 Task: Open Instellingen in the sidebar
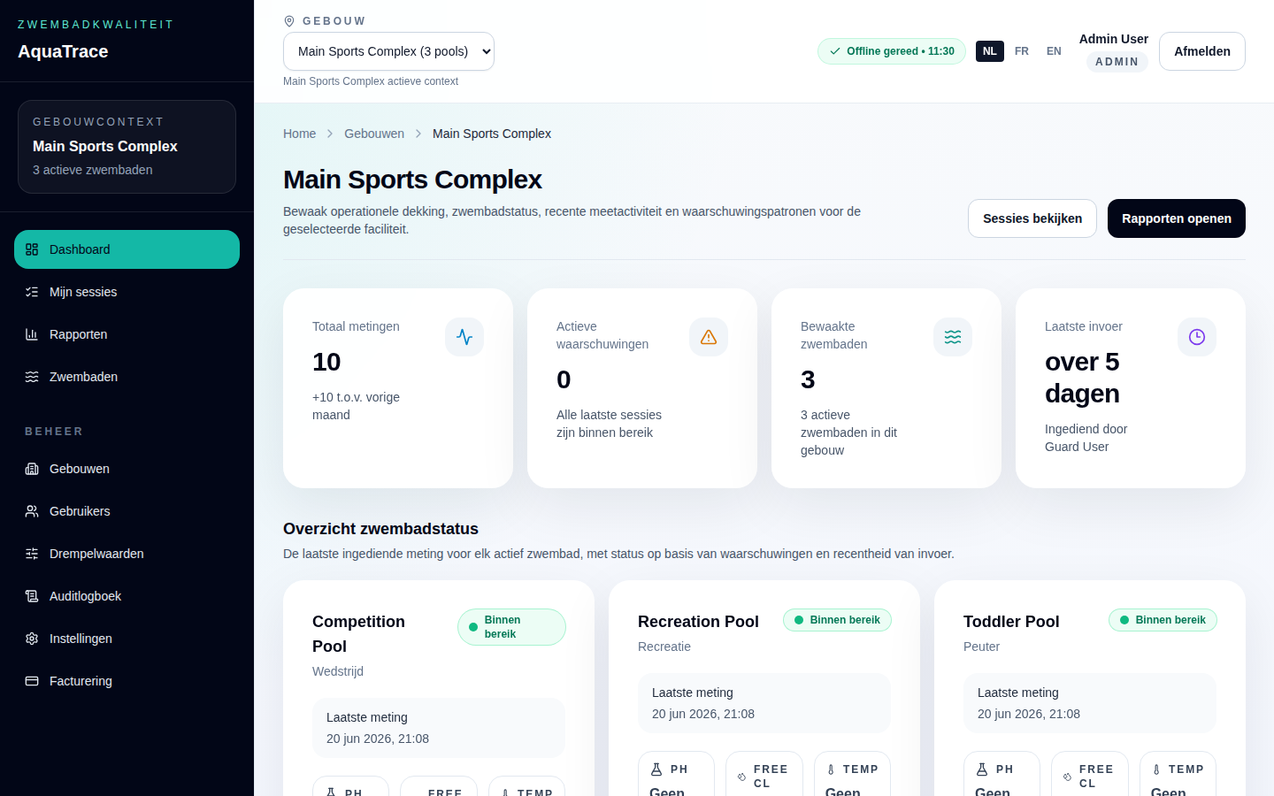pyautogui.click(x=127, y=639)
